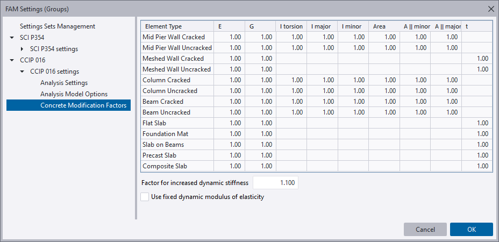Expand the SCI P354 settings node
This screenshot has height=242, width=499.
pos(23,49)
